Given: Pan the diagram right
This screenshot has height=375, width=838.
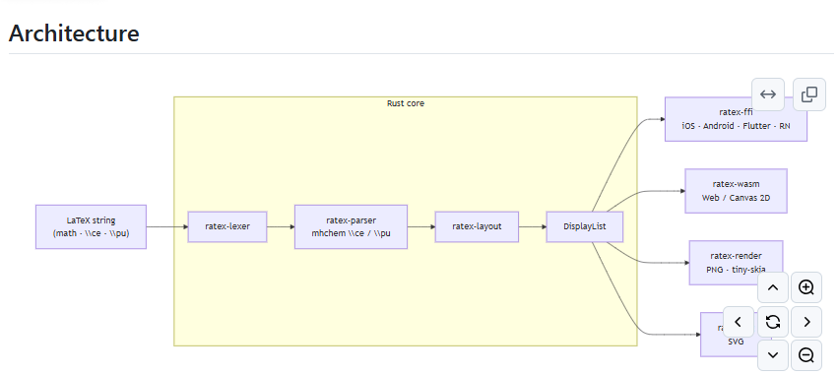Looking at the screenshot, I should 806,322.
